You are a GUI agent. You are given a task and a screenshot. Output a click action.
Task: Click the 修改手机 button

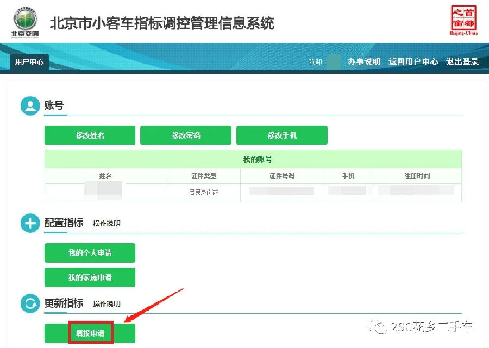click(x=282, y=136)
